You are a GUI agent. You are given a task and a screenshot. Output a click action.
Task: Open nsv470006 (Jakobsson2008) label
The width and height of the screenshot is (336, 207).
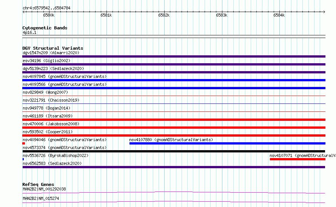click(x=51, y=124)
